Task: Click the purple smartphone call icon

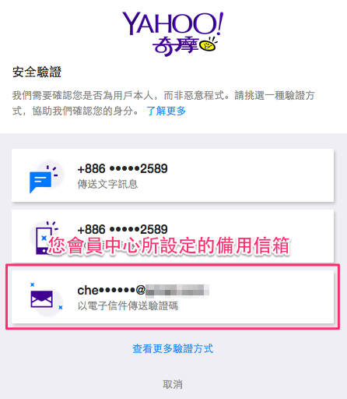Action: (41, 238)
